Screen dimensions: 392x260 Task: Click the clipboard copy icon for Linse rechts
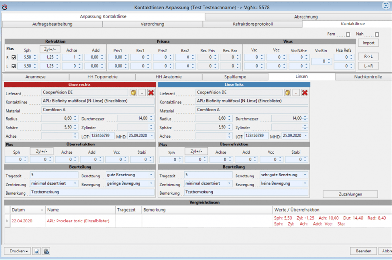coord(133,92)
